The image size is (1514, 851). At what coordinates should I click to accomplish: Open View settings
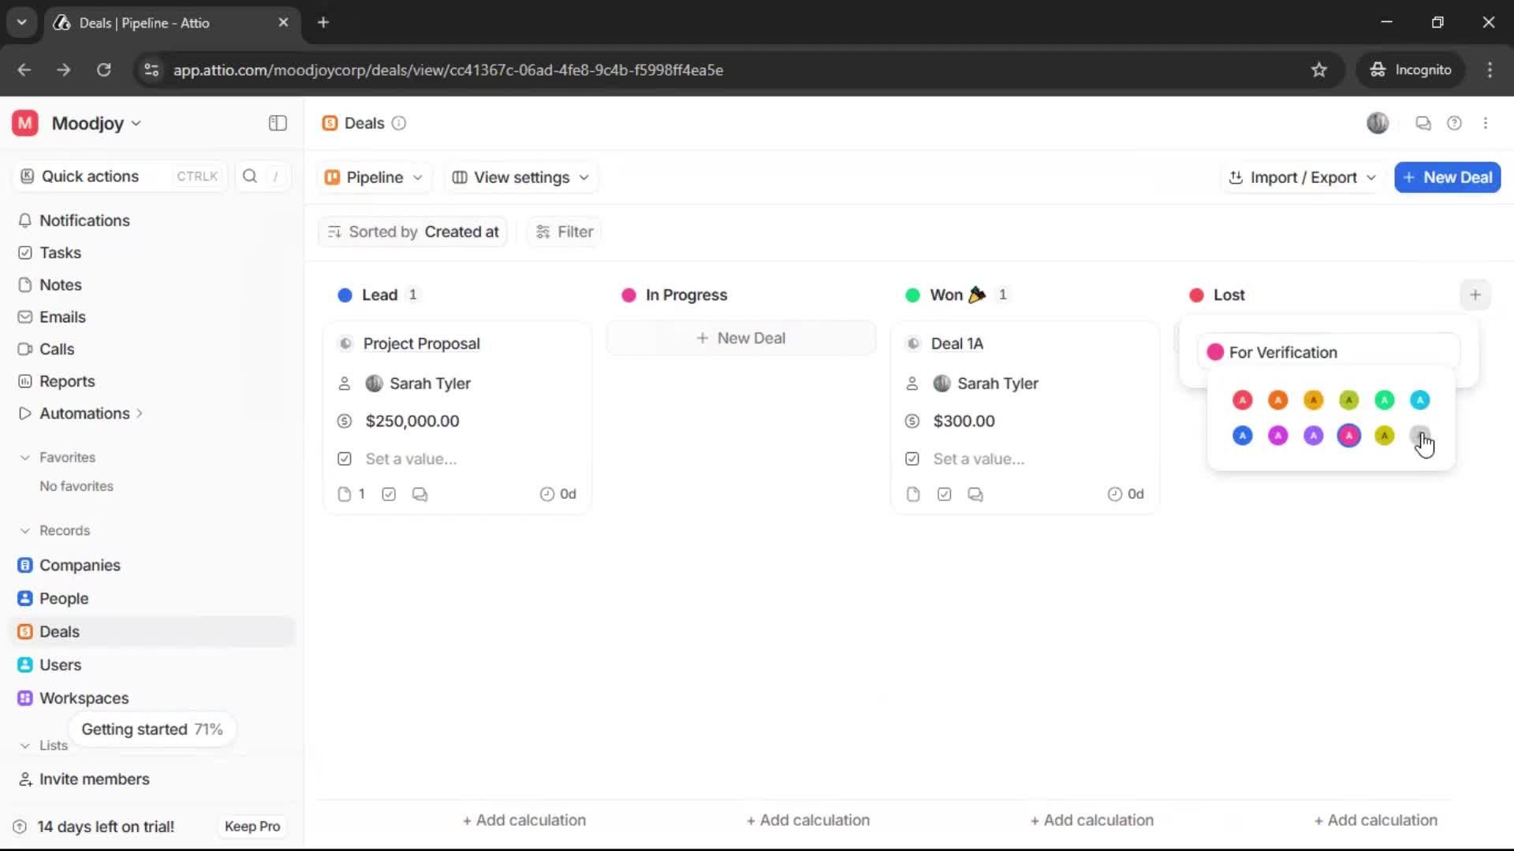point(520,177)
